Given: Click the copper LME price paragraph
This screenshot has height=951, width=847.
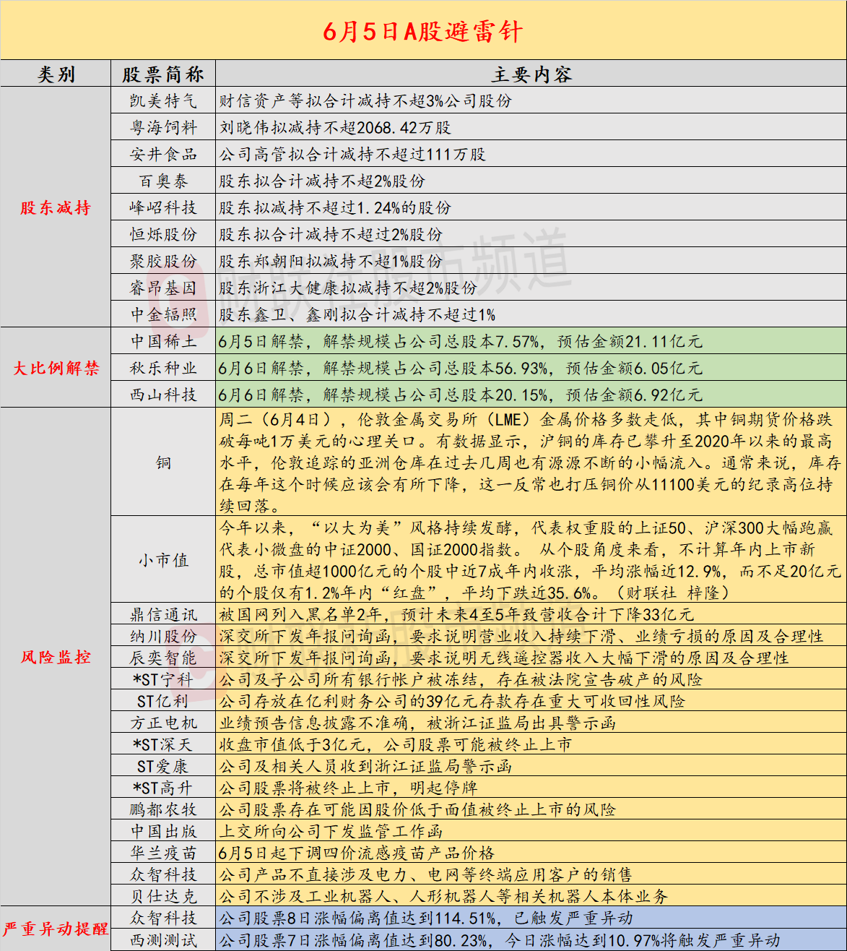Looking at the screenshot, I should 531,462.
